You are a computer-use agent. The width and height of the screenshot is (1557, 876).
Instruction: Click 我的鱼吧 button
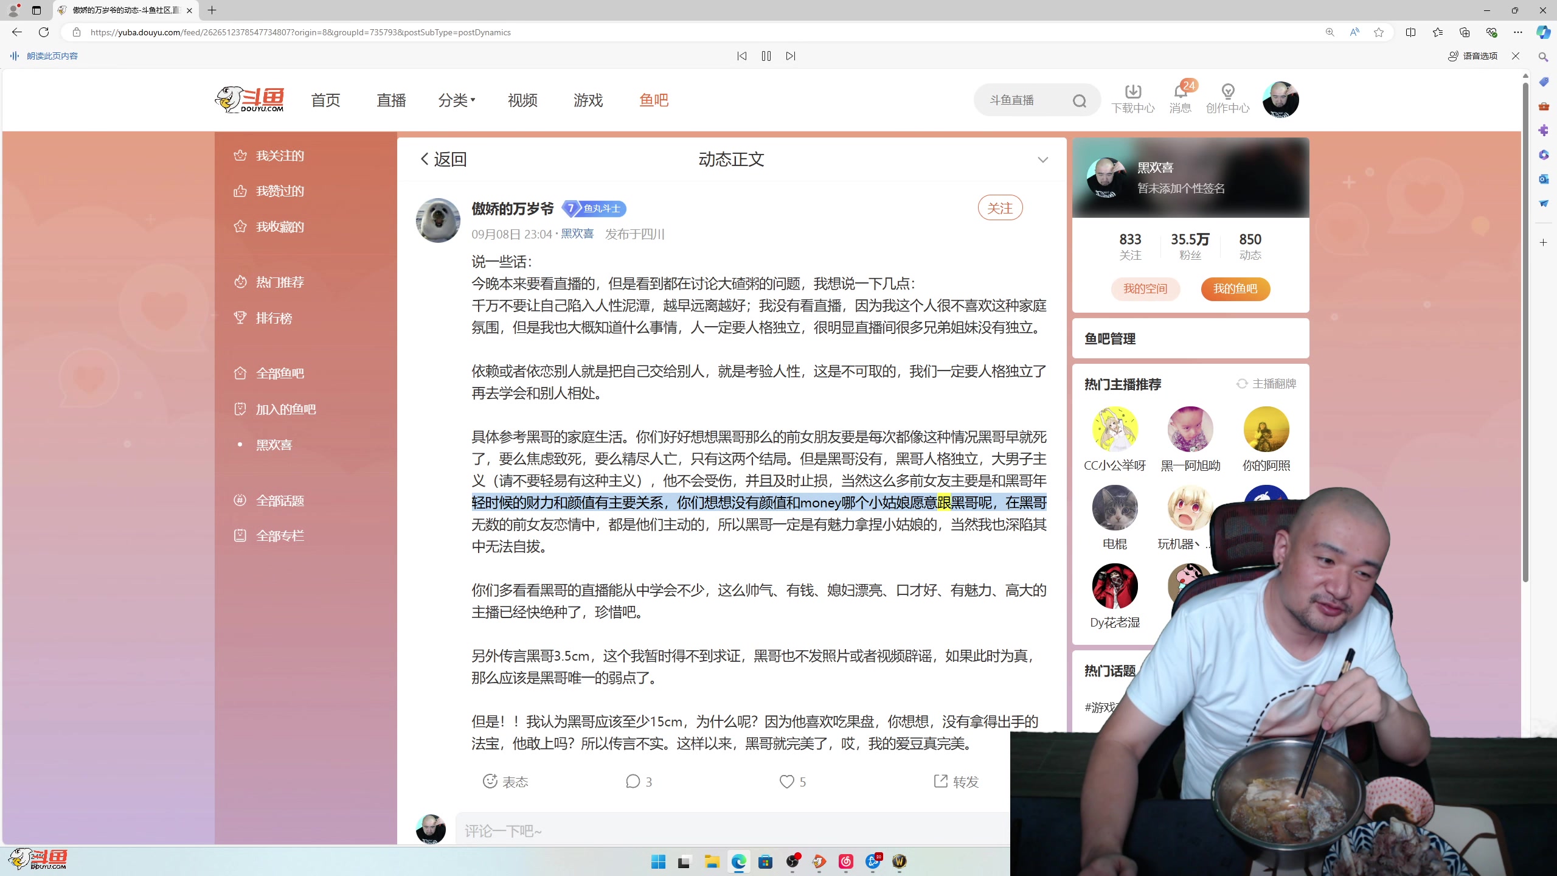click(1235, 289)
